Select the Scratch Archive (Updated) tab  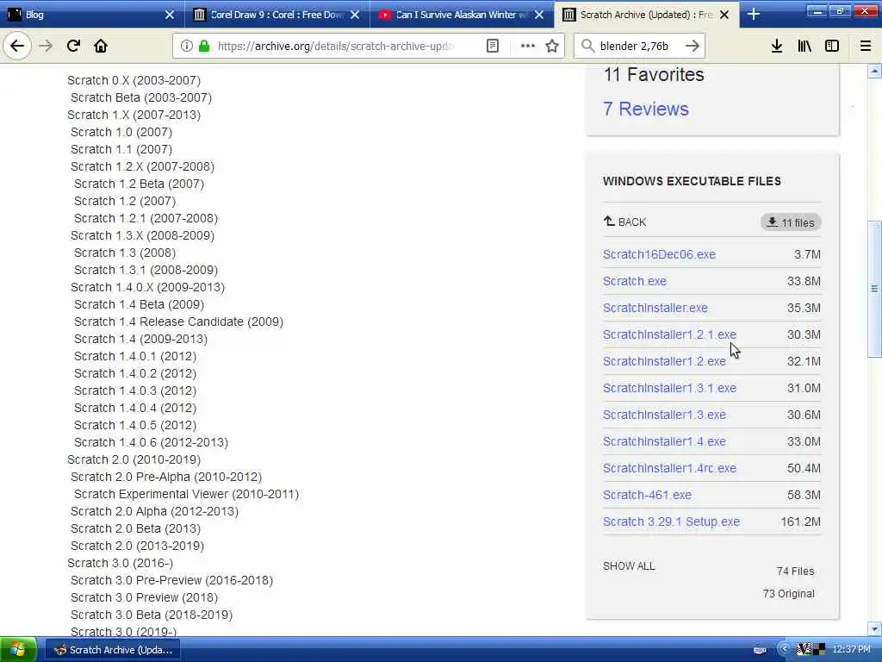coord(647,15)
